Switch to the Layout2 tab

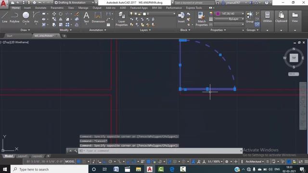(x=38, y=156)
